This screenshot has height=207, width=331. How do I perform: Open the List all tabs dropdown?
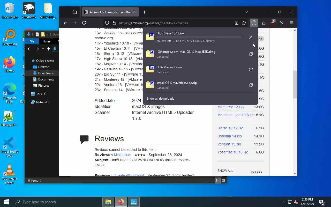(x=246, y=12)
